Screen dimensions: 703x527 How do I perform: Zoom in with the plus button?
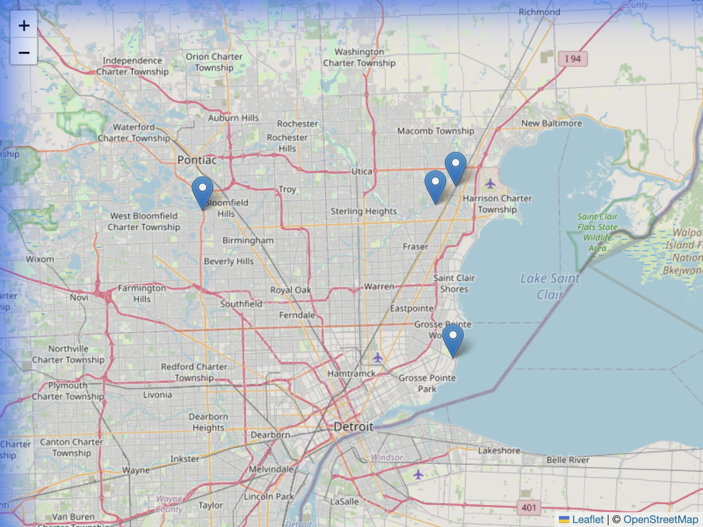tap(24, 25)
